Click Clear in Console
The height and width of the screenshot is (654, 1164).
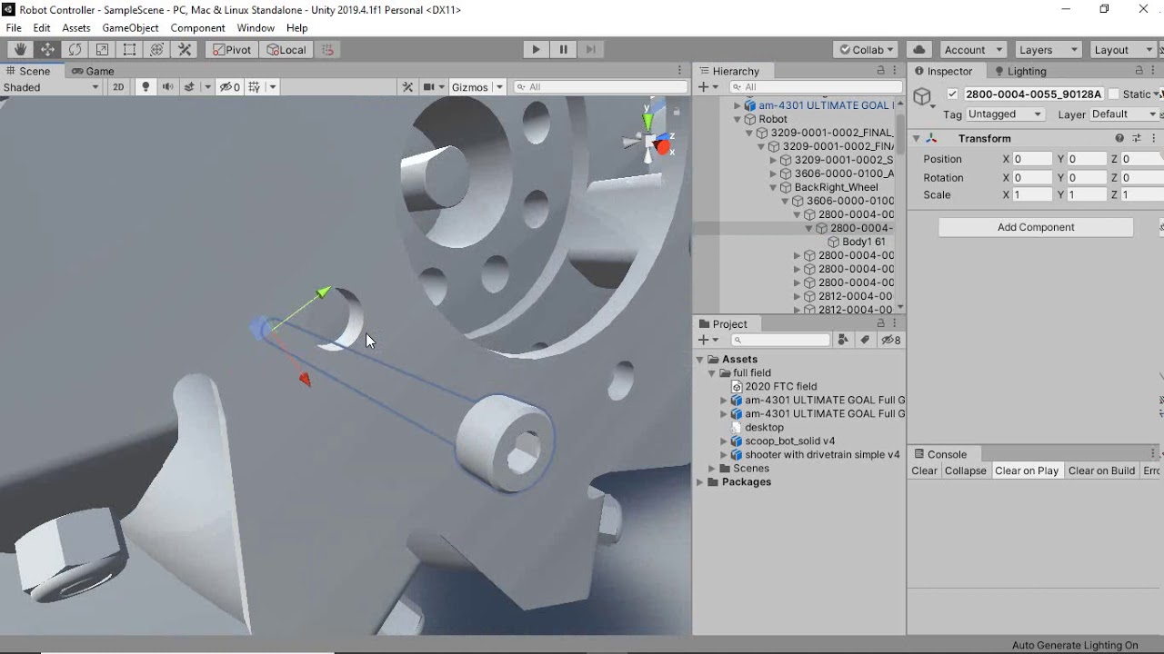click(x=924, y=471)
